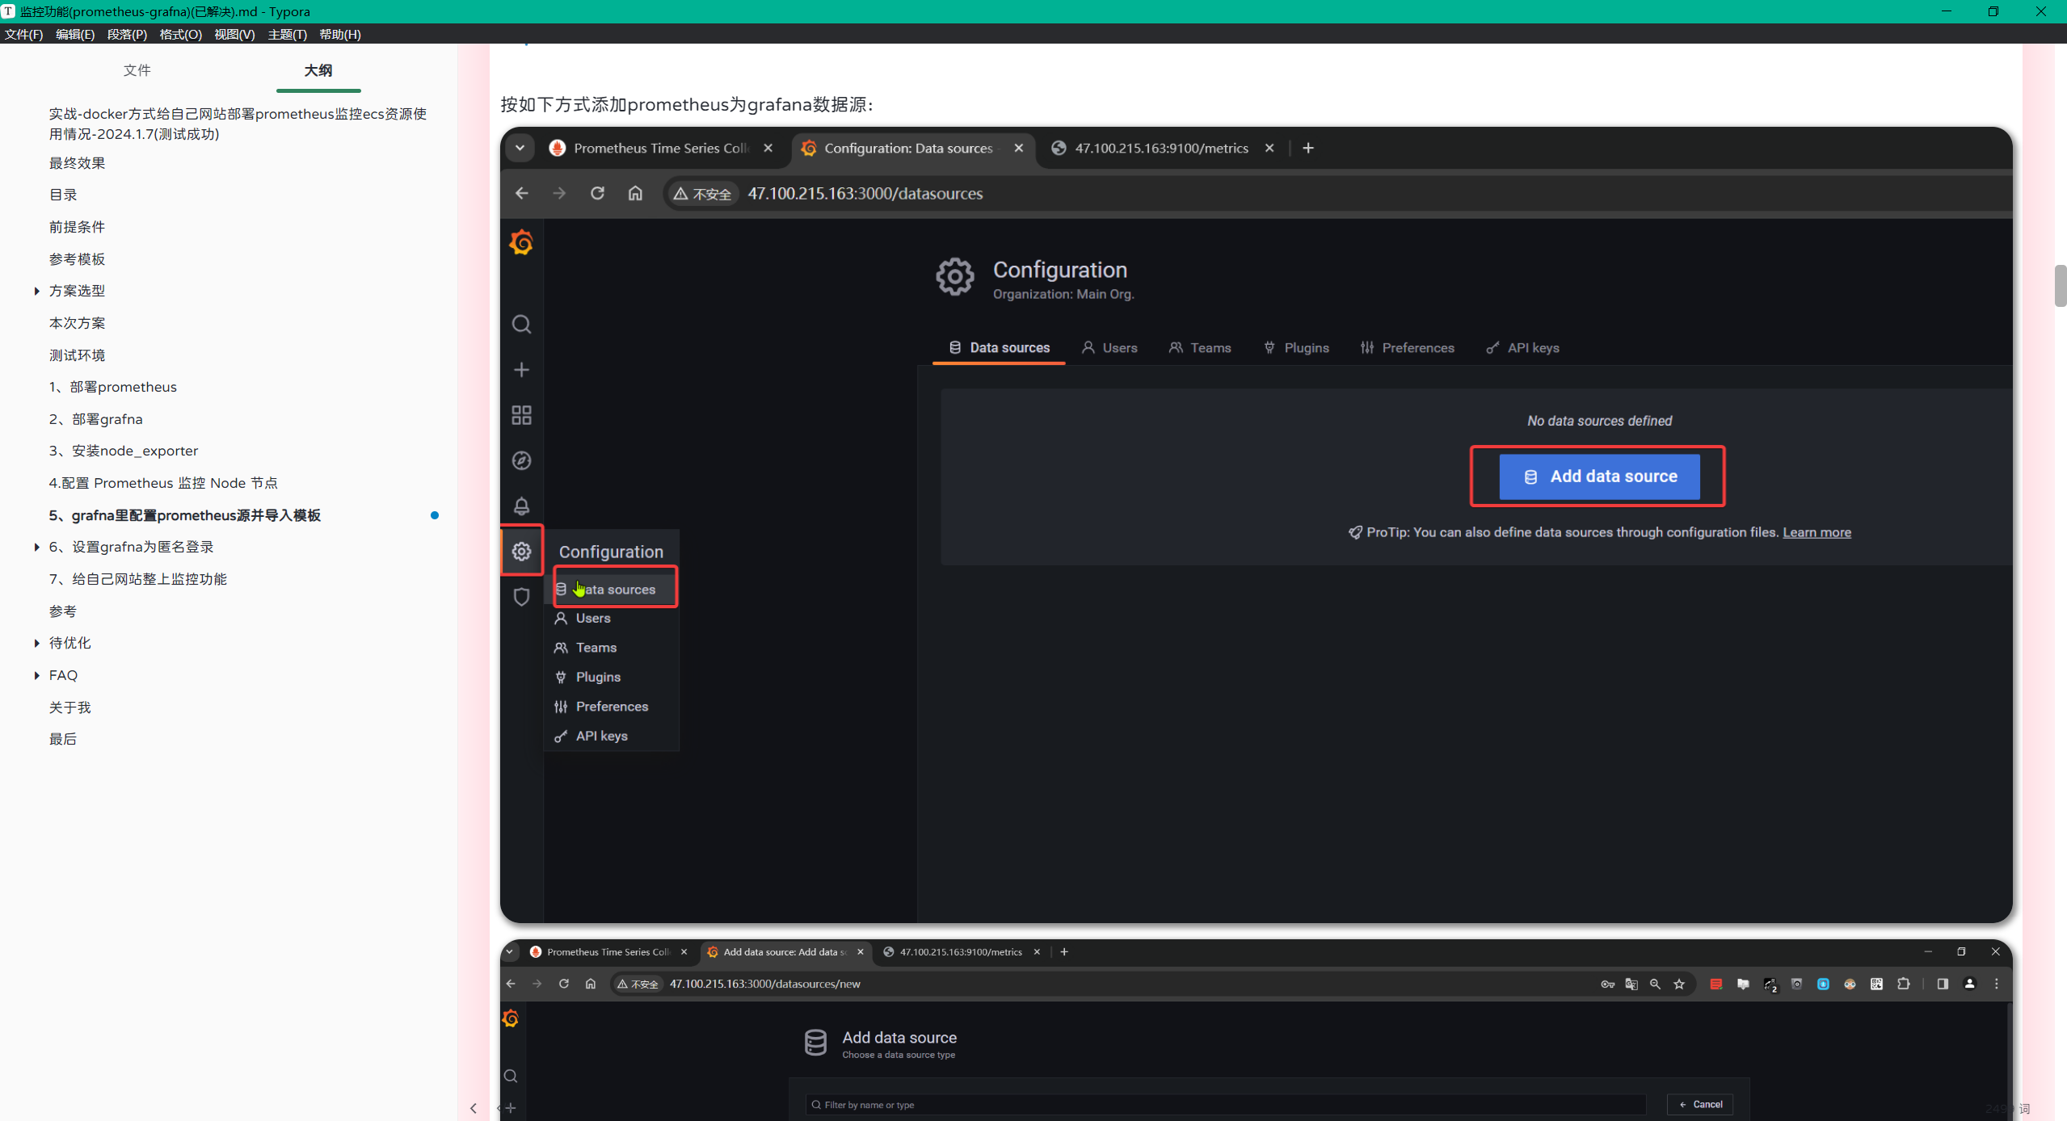
Task: Click the Grafana Dashboards four-squares icon
Action: click(x=521, y=415)
